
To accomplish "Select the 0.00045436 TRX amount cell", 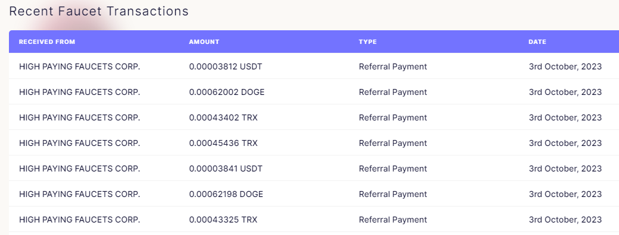I will (223, 143).
